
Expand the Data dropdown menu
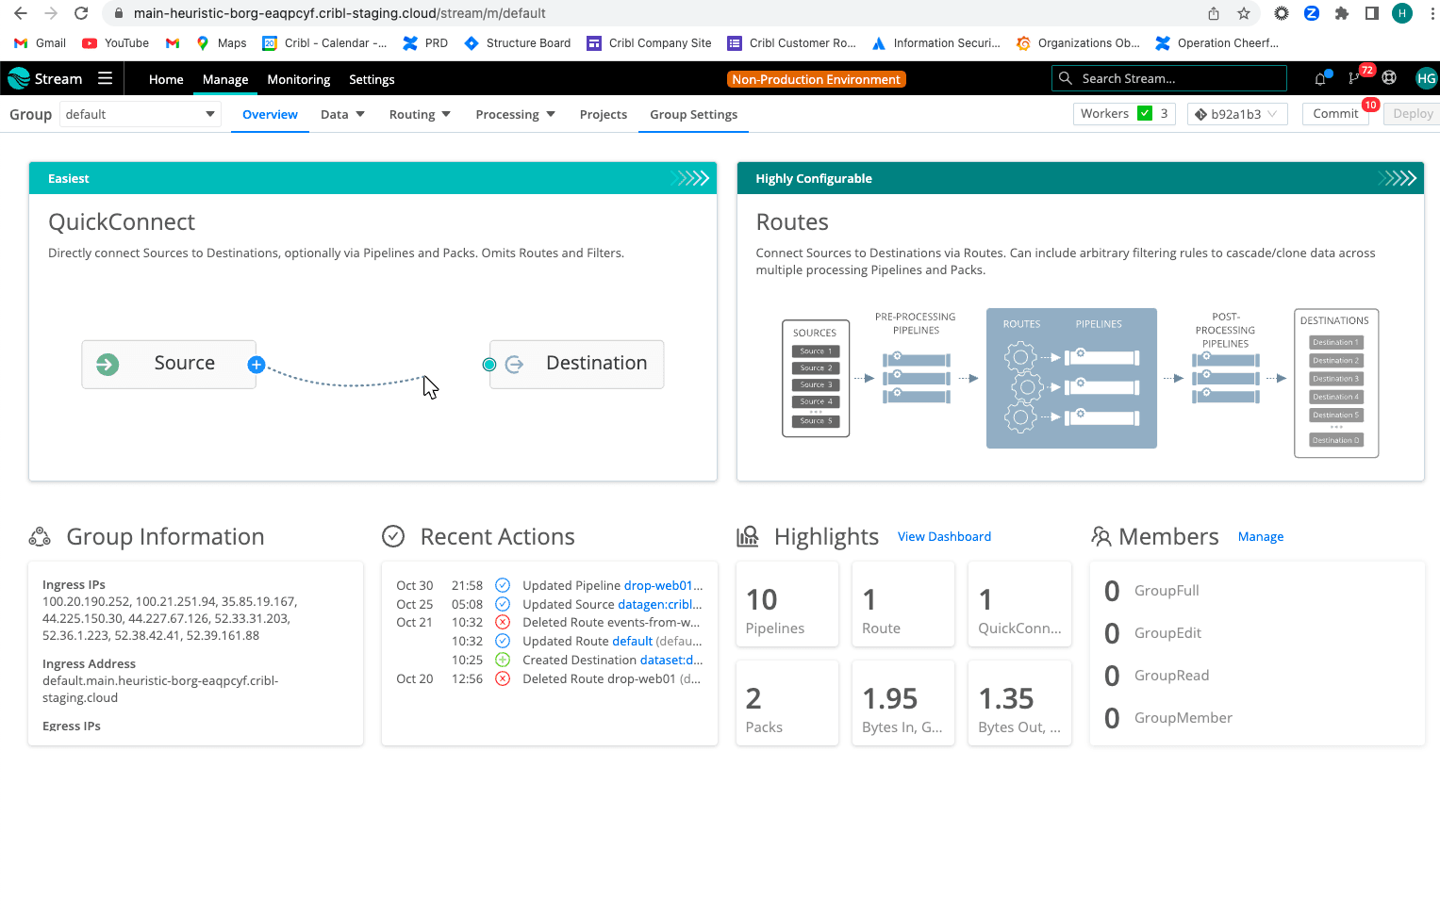pos(342,114)
